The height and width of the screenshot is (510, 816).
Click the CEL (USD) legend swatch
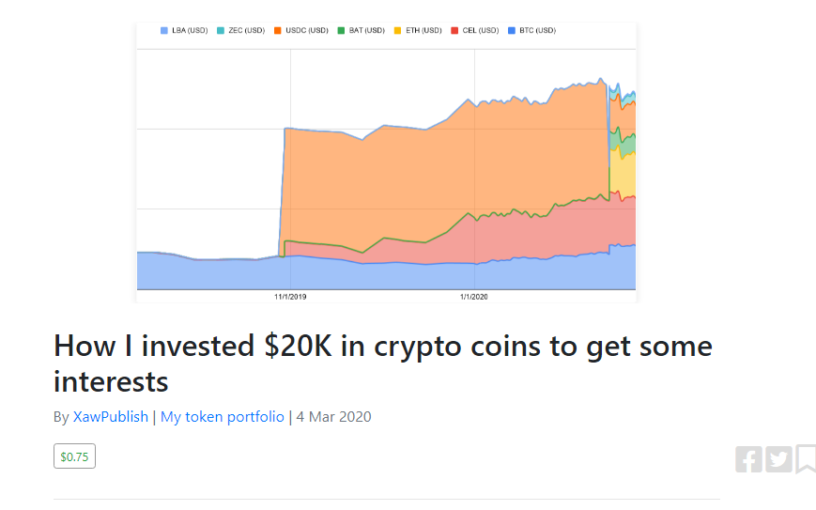tap(454, 31)
